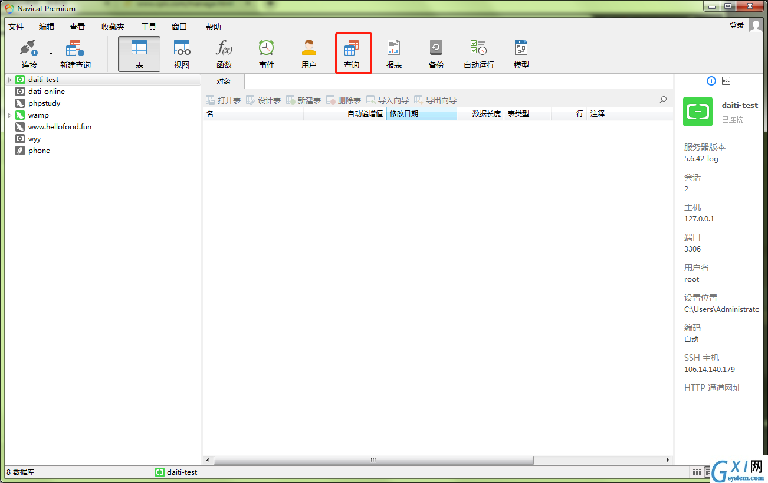Click the horizontal scrollbar right arrow
This screenshot has width=768, height=483.
(668, 460)
